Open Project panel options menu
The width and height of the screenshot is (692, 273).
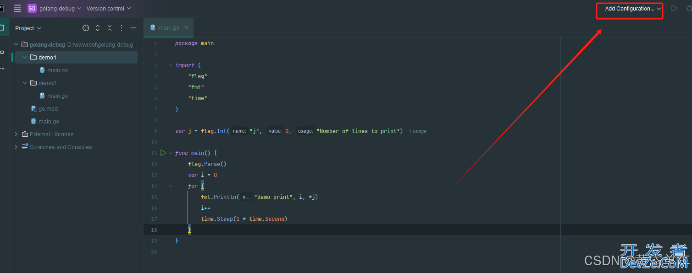tap(122, 28)
